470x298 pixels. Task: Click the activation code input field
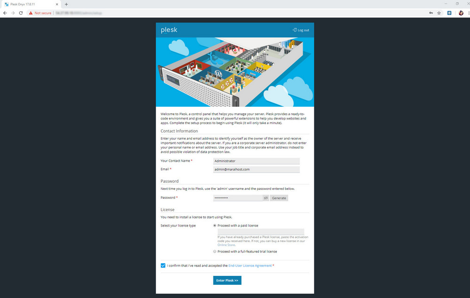(x=261, y=231)
